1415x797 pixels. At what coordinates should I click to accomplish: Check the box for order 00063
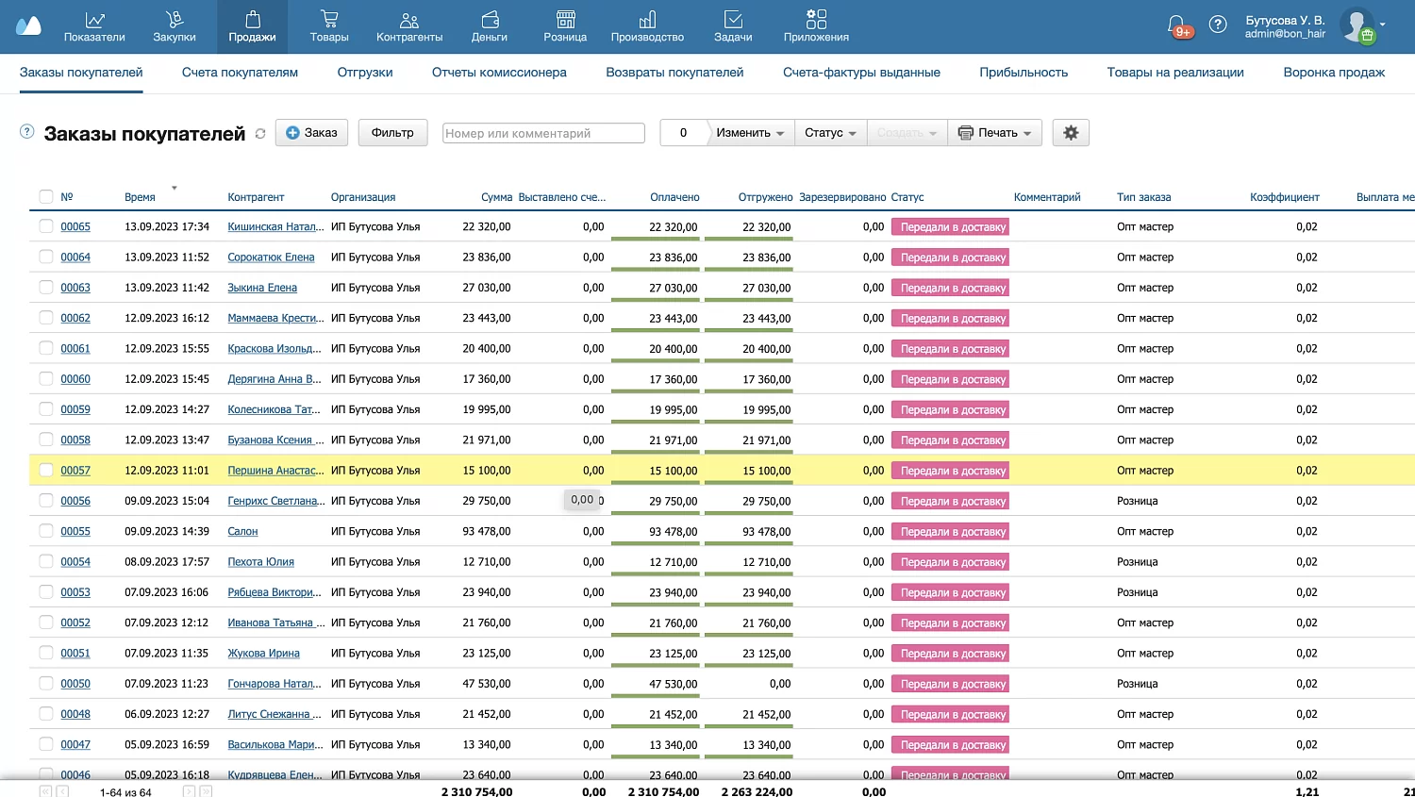[x=45, y=288]
